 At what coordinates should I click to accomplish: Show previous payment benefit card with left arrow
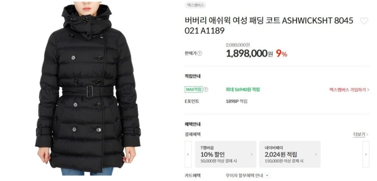(x=188, y=154)
